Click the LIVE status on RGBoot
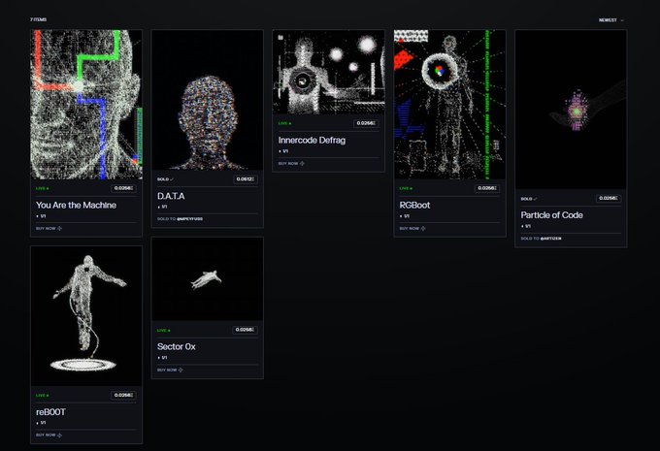660x451 pixels. point(406,188)
